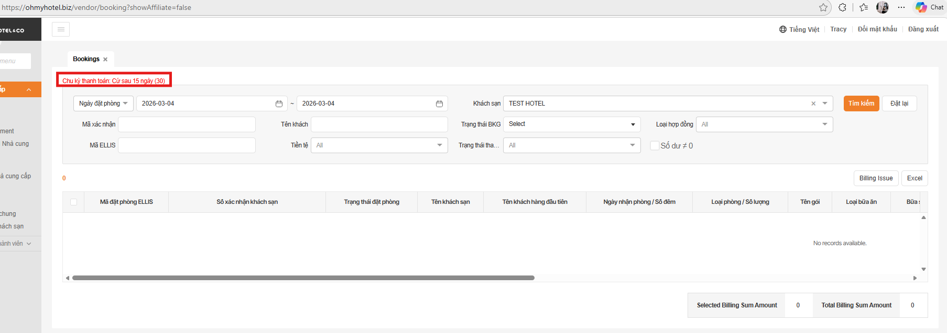Open the browser extensions puzzle icon
947x333 pixels.
coord(842,7)
